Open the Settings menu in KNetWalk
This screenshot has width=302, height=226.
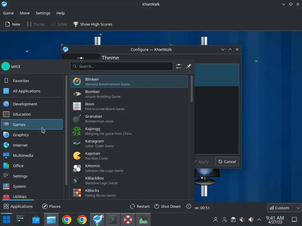43,13
